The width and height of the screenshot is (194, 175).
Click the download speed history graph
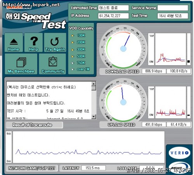click(x=171, y=49)
